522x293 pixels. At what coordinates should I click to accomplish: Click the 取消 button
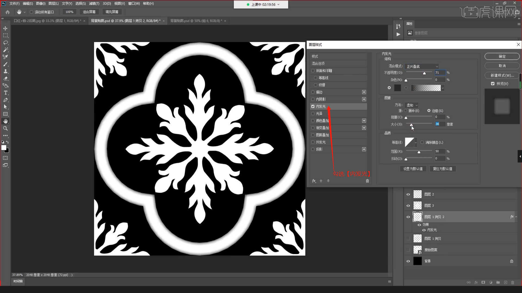502,66
